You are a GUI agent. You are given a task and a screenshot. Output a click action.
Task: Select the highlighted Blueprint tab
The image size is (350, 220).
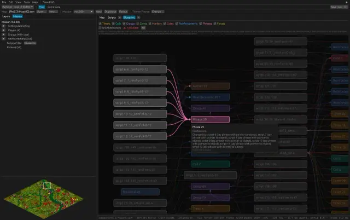pos(129,18)
